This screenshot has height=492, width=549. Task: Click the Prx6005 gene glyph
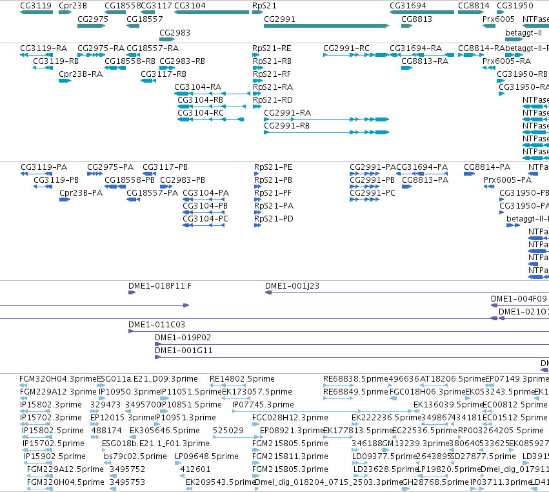coord(489,26)
